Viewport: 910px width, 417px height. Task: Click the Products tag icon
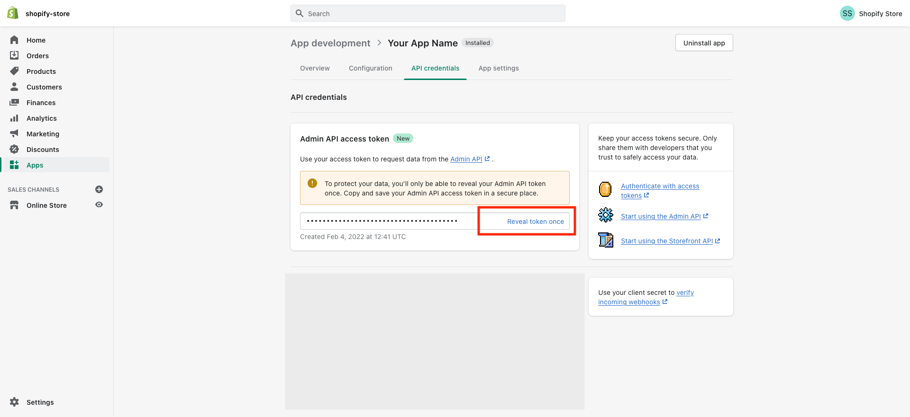click(14, 71)
